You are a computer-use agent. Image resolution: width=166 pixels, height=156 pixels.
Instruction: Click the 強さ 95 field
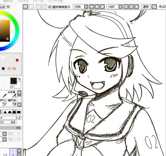pyautogui.click(x=15, y=139)
